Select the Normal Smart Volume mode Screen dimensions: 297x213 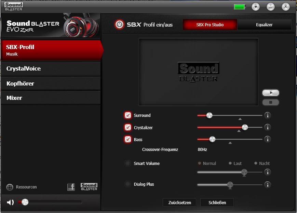(207, 163)
